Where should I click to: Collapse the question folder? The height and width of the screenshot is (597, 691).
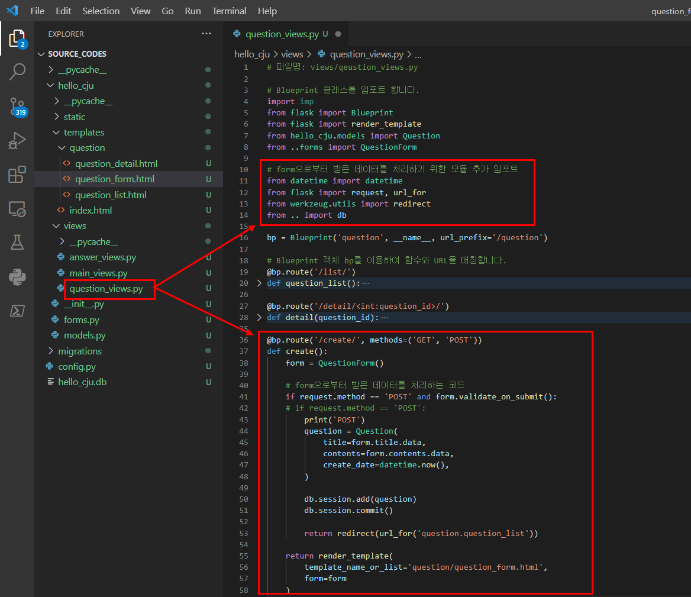tap(62, 147)
